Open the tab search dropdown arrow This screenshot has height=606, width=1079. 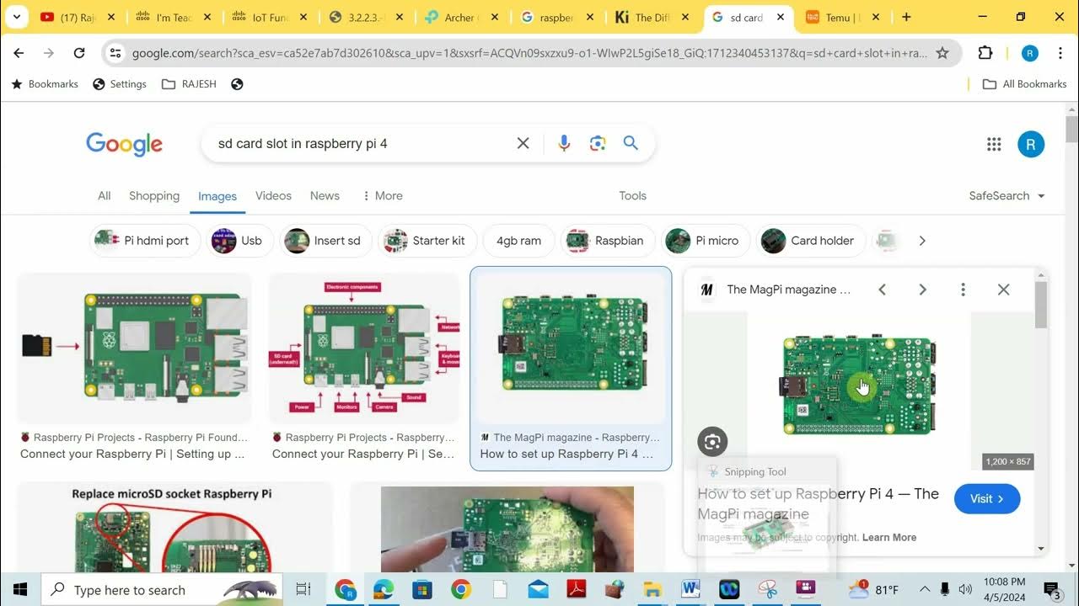point(16,17)
